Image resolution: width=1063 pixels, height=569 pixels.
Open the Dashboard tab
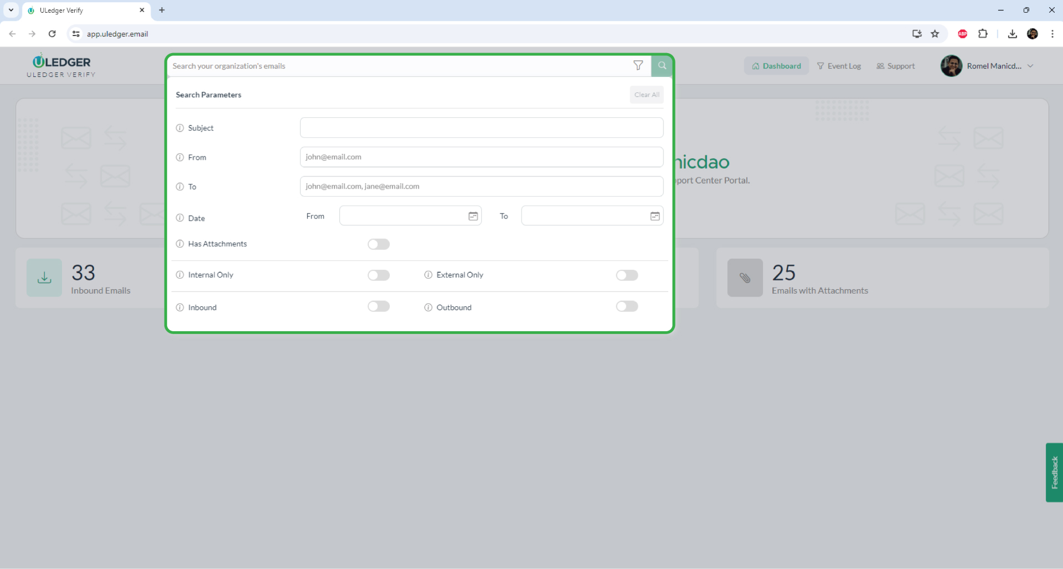point(776,66)
